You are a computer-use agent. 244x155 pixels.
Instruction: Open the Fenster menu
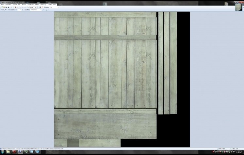pos(50,5)
